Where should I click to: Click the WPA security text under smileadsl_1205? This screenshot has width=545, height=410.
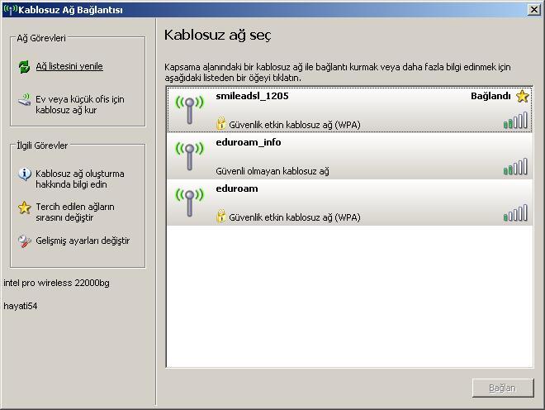pyautogui.click(x=295, y=125)
